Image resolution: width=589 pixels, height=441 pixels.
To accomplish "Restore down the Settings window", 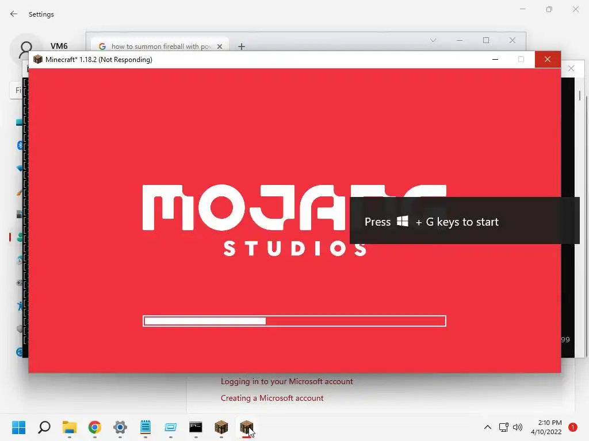I will pos(549,9).
